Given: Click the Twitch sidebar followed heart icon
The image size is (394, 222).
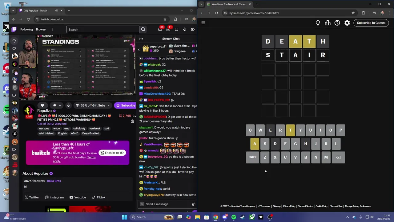Looking at the screenshot, I should tap(14, 49).
